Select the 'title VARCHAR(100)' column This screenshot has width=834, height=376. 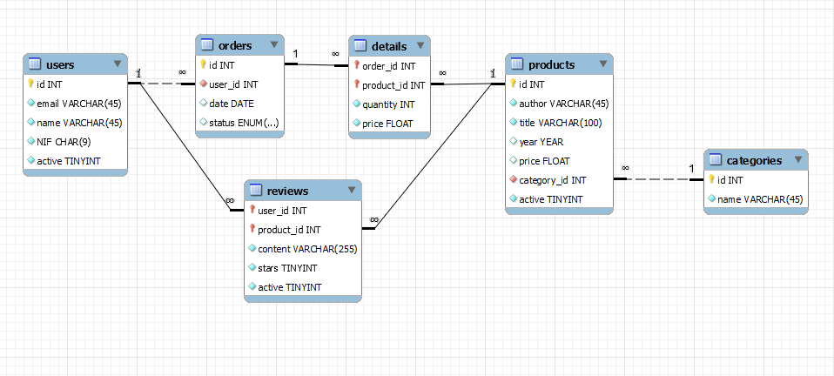point(559,123)
